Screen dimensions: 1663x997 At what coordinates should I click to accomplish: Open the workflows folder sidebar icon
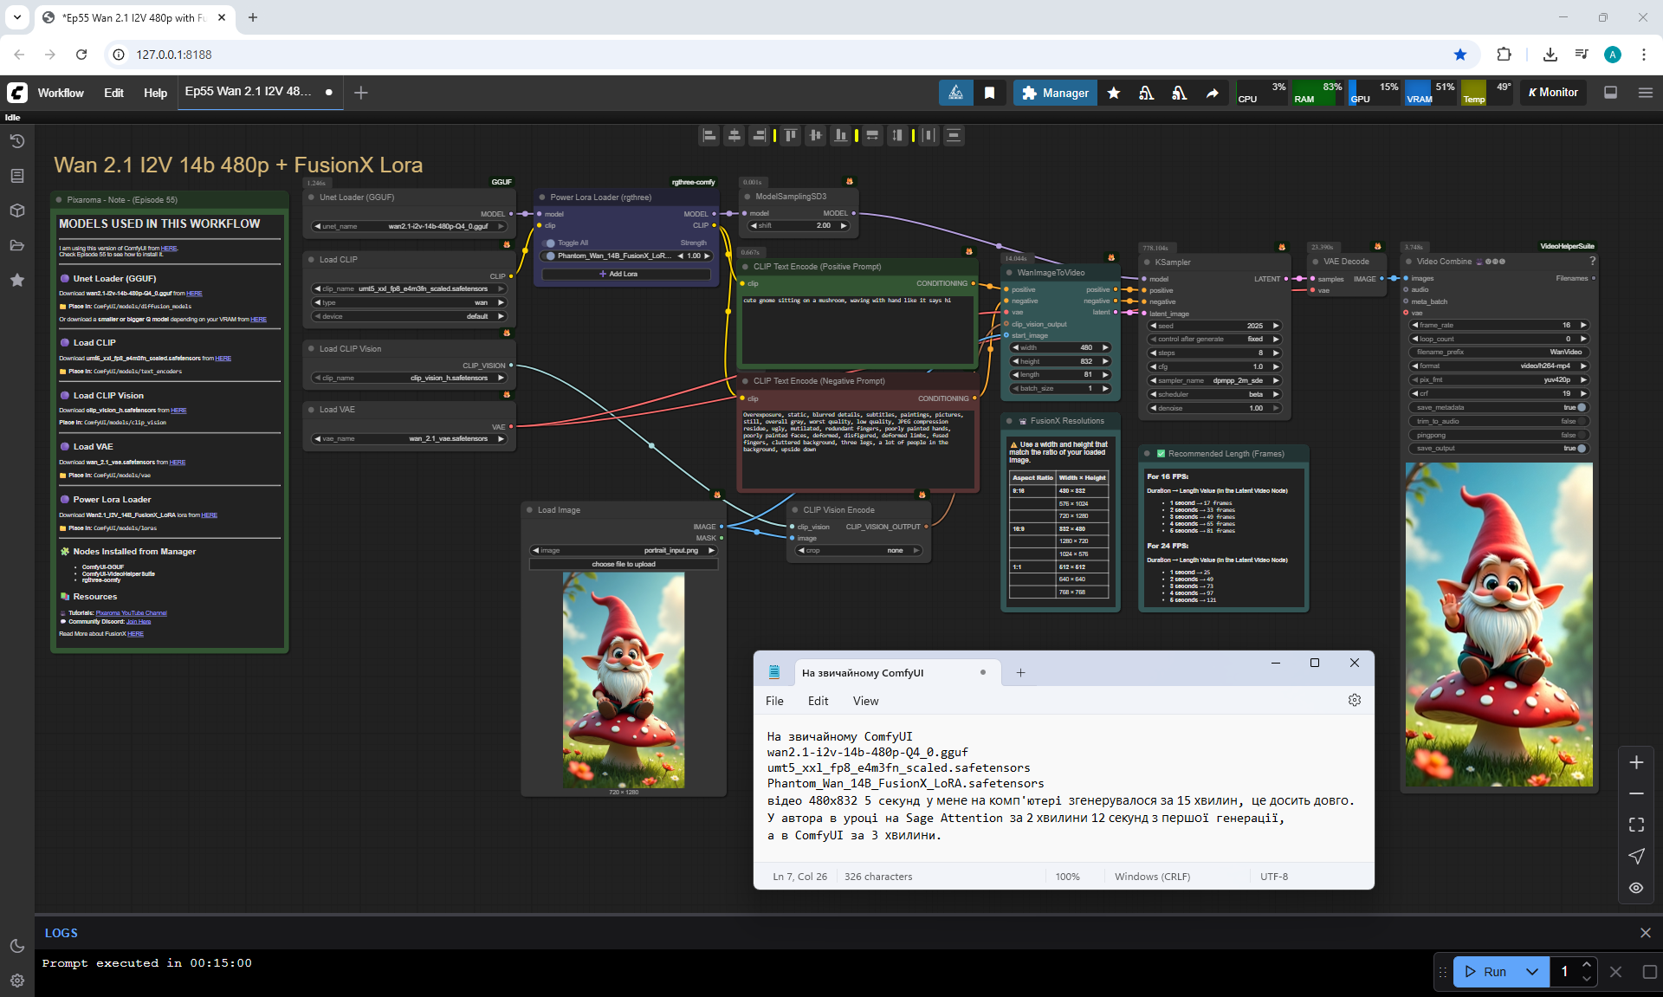(x=17, y=245)
